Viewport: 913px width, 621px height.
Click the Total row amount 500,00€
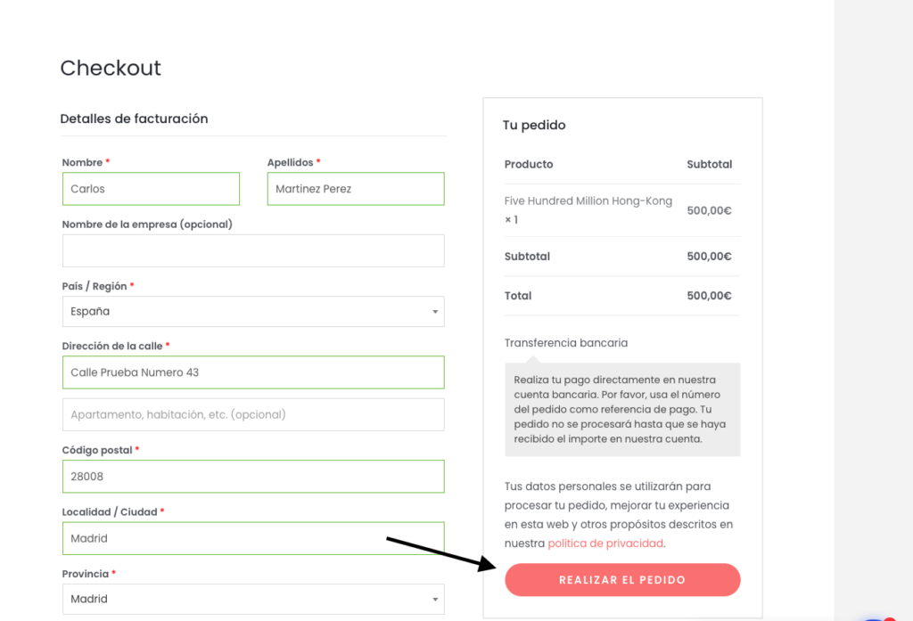point(709,296)
